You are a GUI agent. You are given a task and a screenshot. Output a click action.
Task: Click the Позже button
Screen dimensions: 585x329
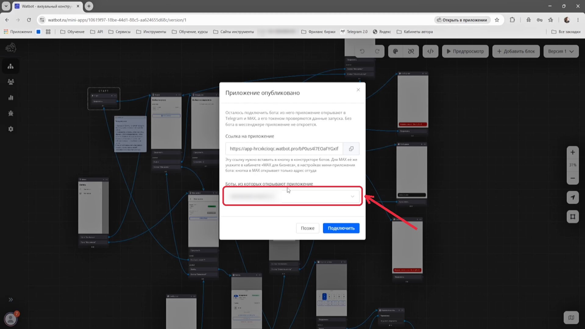tap(308, 228)
